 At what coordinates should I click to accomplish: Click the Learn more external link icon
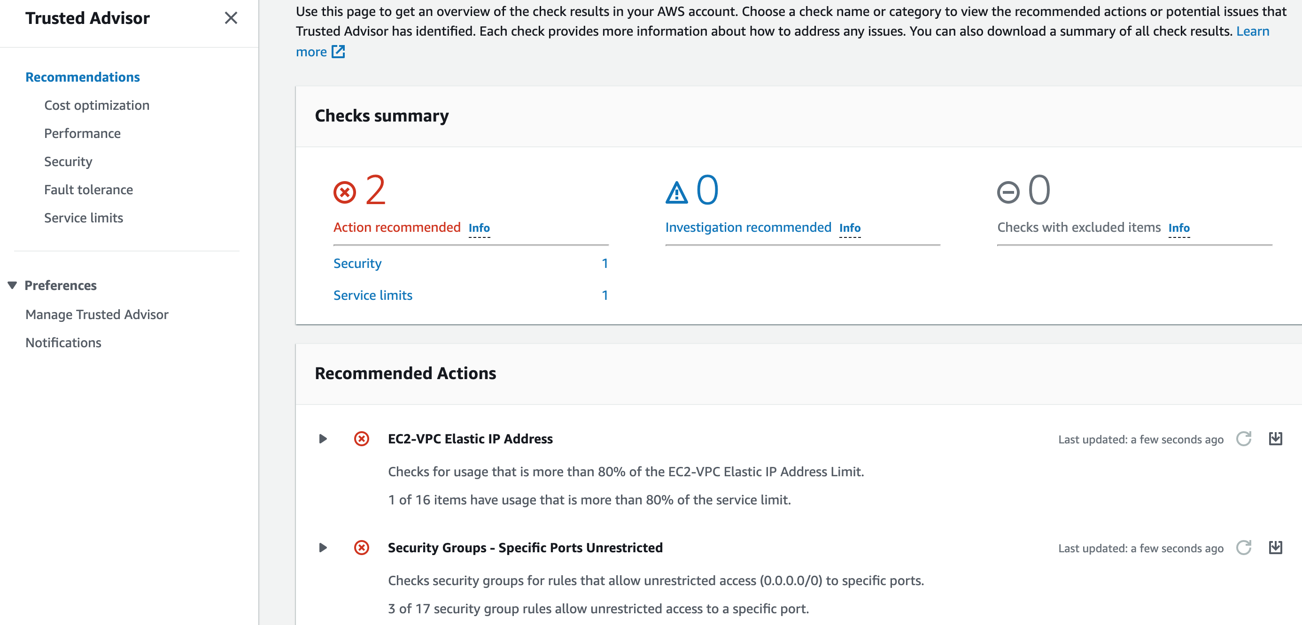click(x=338, y=52)
